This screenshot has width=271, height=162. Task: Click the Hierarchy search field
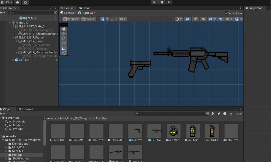pos(31,13)
